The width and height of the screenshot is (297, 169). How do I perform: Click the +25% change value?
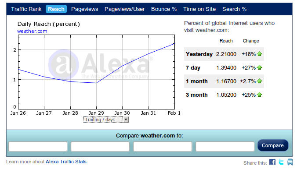[249, 95]
